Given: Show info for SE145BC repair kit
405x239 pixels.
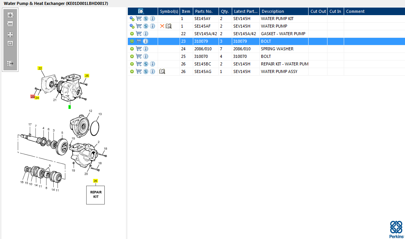Looking at the screenshot, I should click(x=152, y=64).
